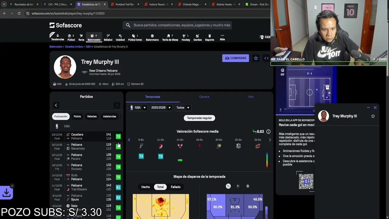Click the embed code icon
Image resolution: width=389 pixels, height=219 pixels.
tap(266, 58)
